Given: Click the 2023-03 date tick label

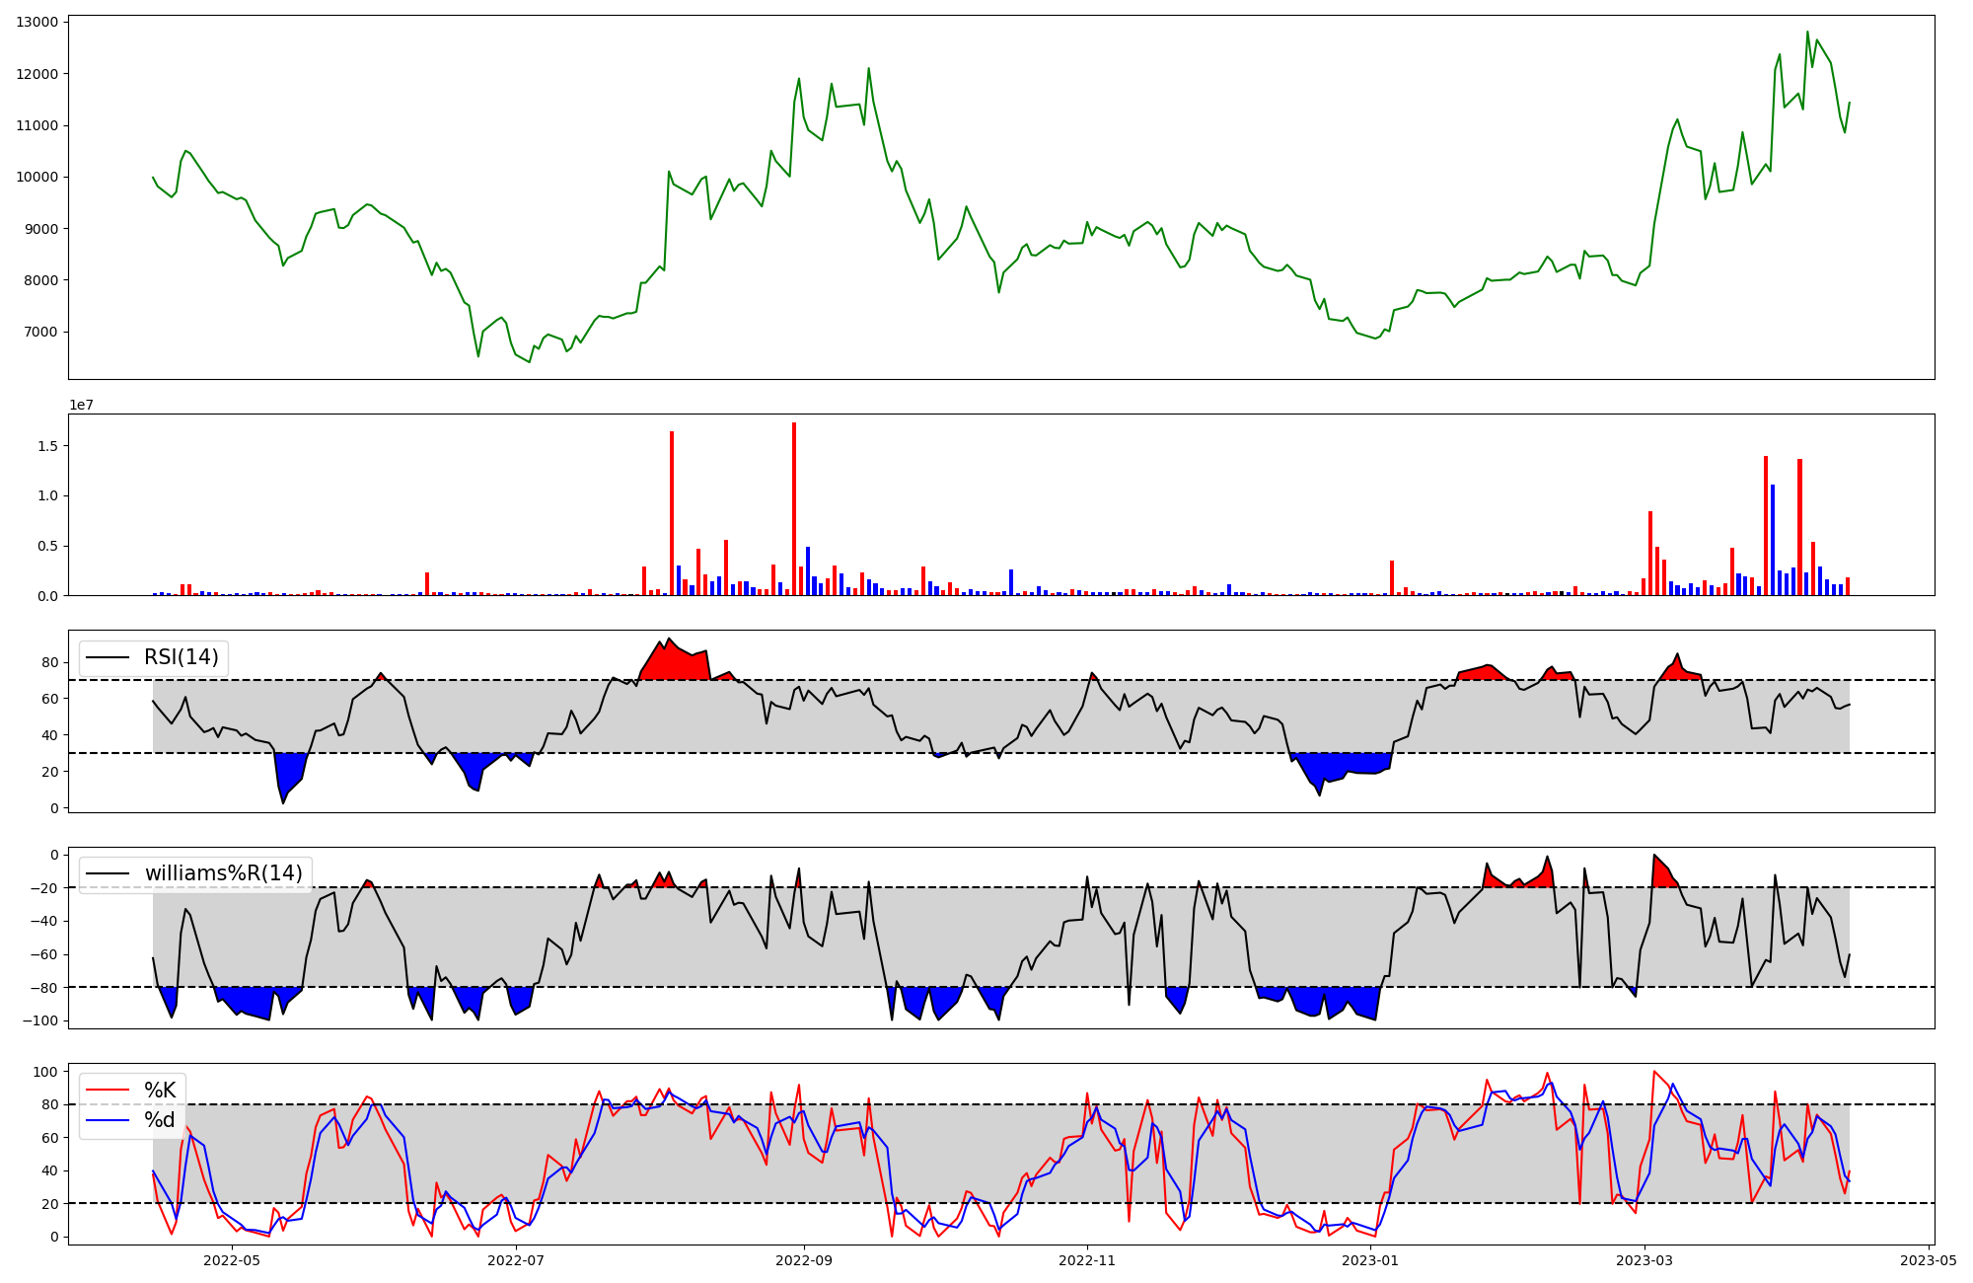Looking at the screenshot, I should (1644, 1260).
